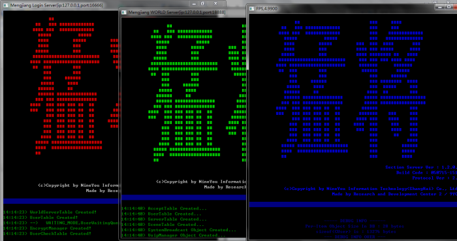The width and height of the screenshot is (457, 241).
Task: Click the Mengjiang WORLD Server console window icon
Action: click(124, 12)
